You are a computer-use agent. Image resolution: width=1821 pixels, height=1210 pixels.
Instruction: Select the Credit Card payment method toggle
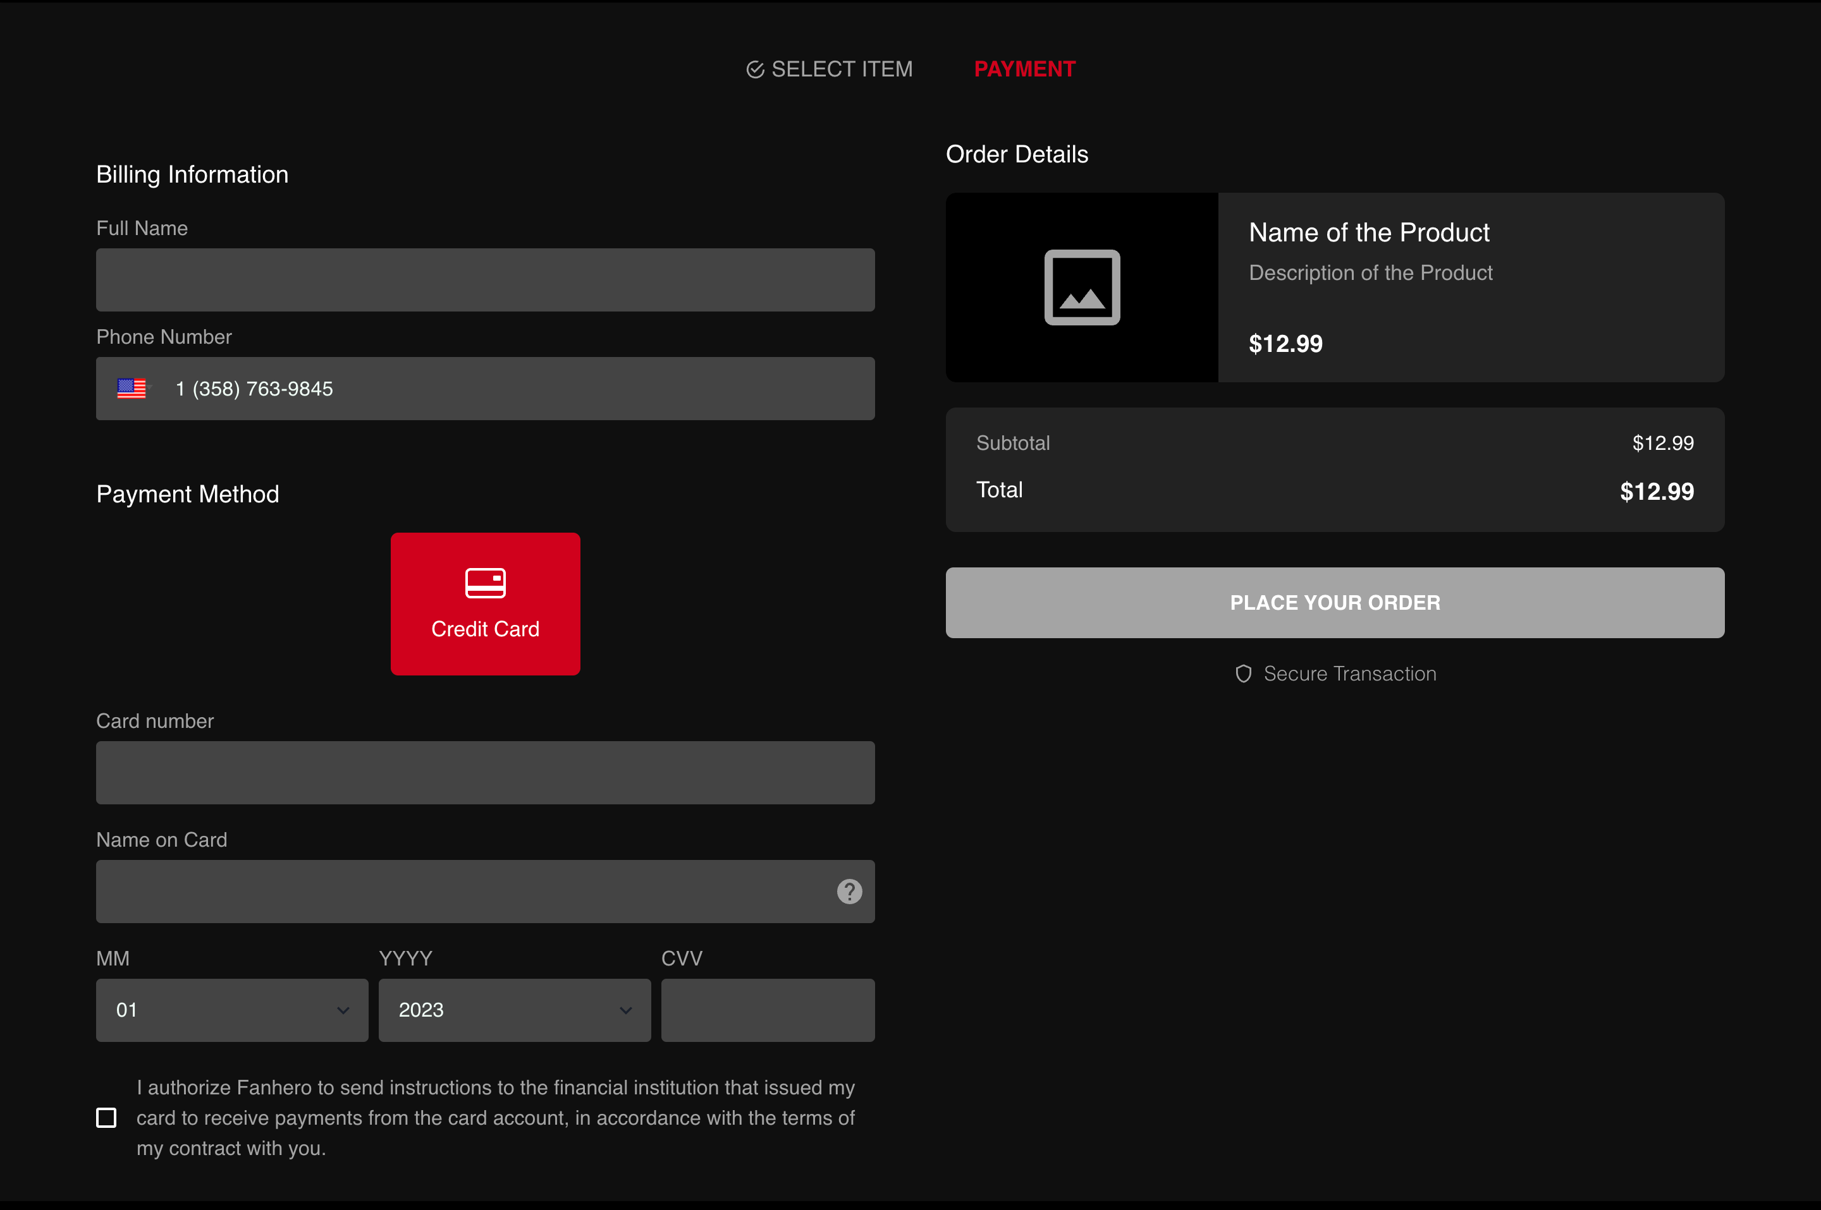pyautogui.click(x=485, y=603)
